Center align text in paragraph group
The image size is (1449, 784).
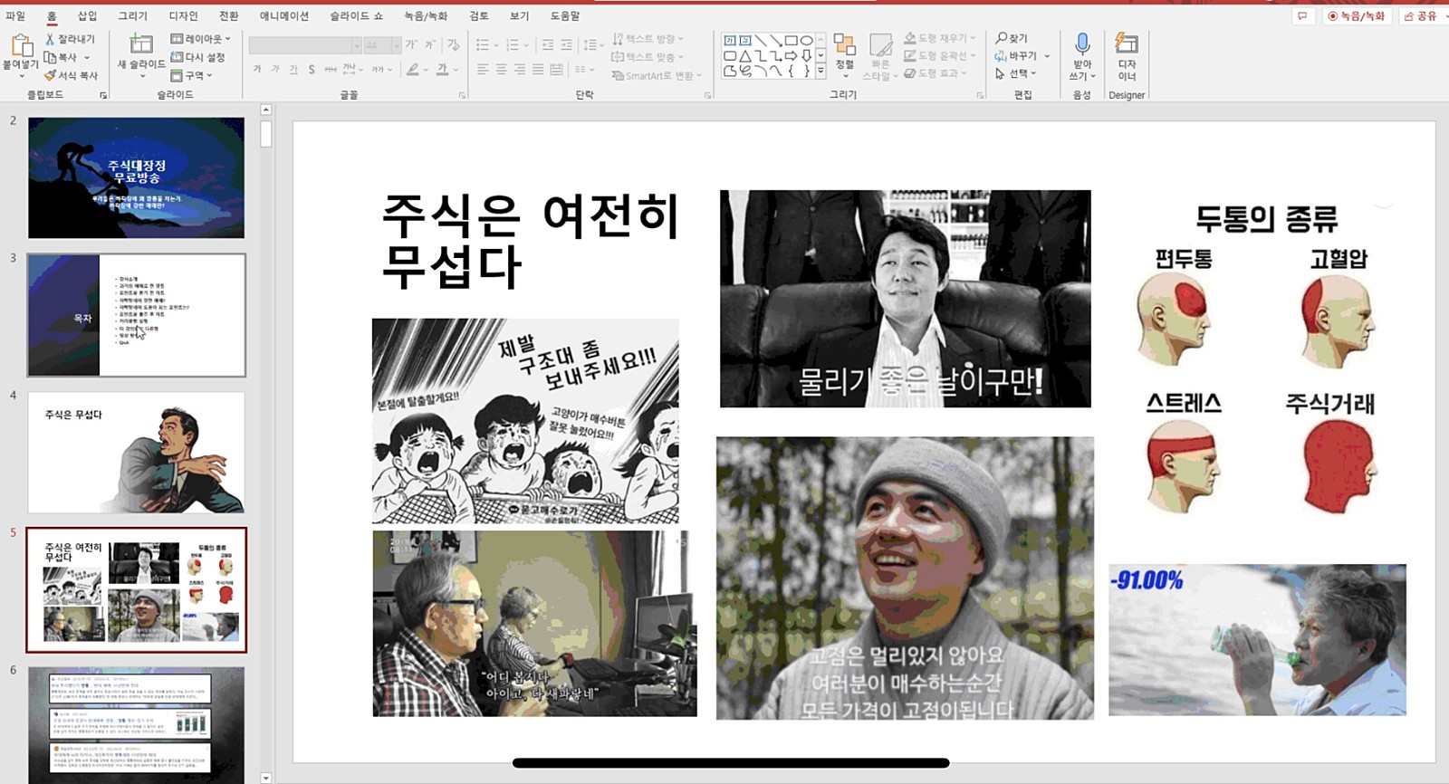pyautogui.click(x=501, y=70)
